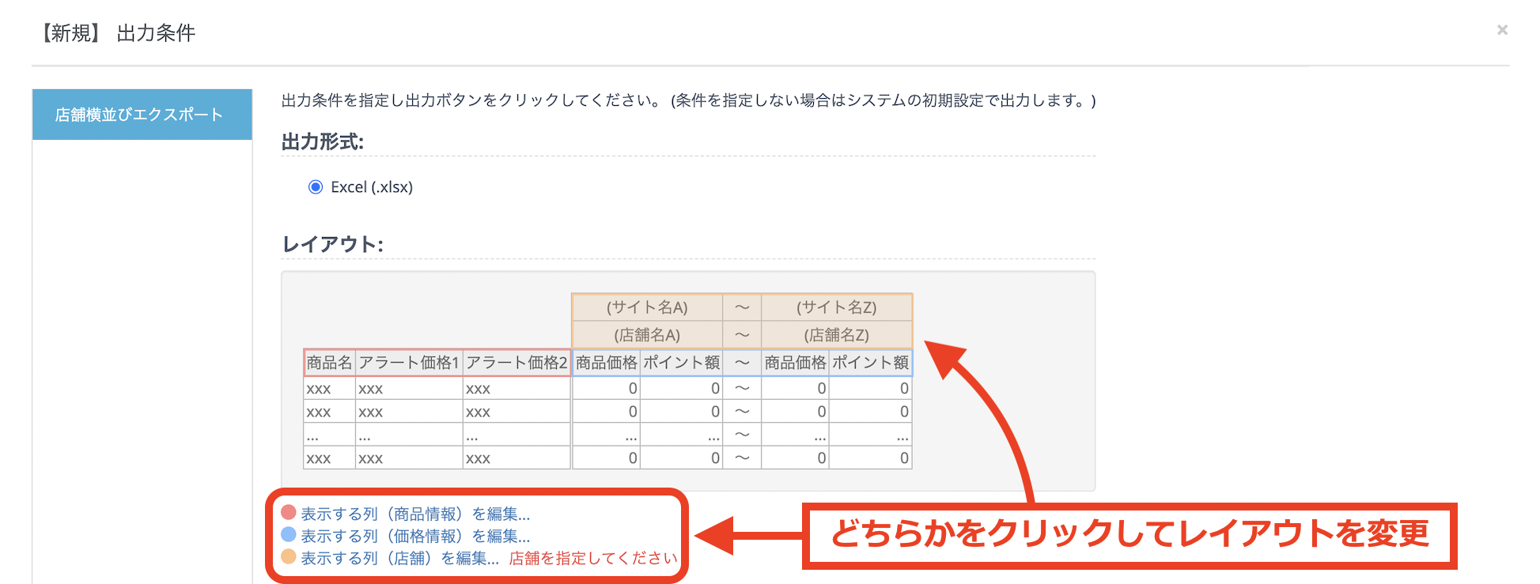Close the 出力条件 dialog with the X

click(x=1501, y=30)
